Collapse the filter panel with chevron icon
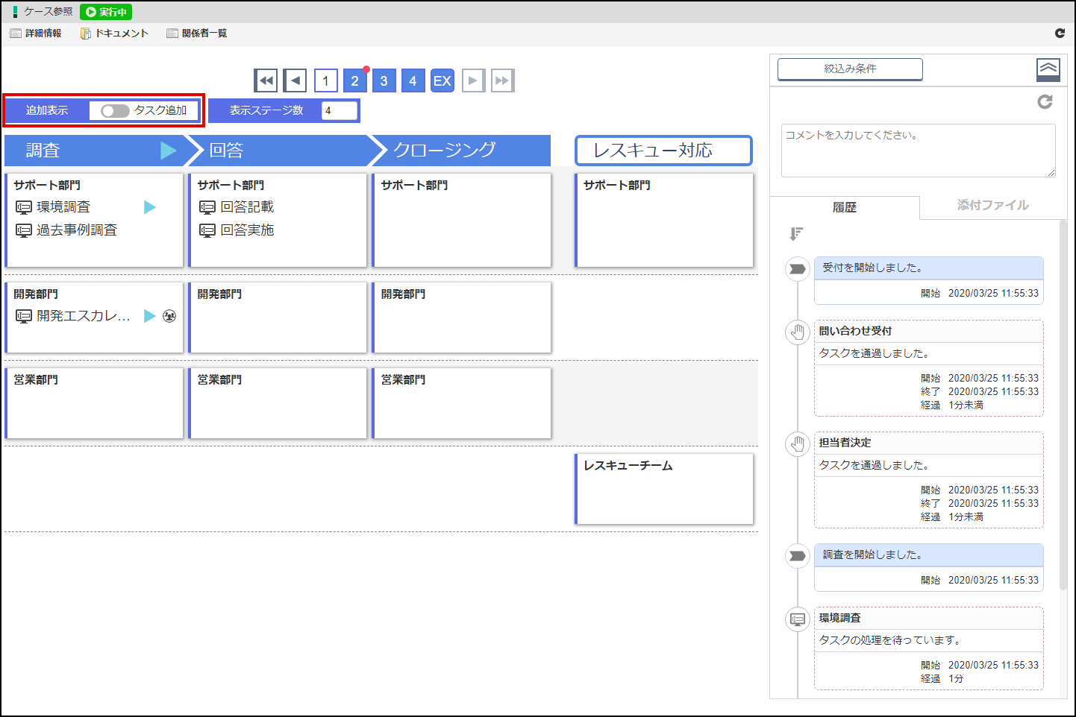 [x=1048, y=69]
